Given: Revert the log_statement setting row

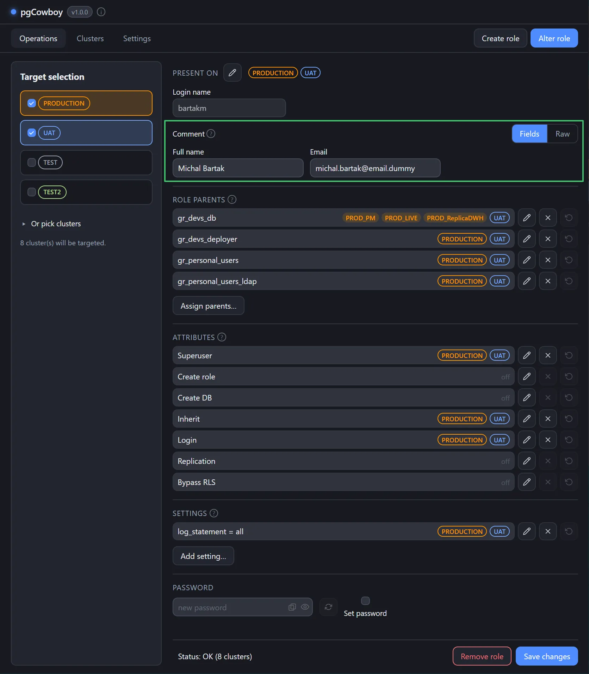Looking at the screenshot, I should pos(569,531).
